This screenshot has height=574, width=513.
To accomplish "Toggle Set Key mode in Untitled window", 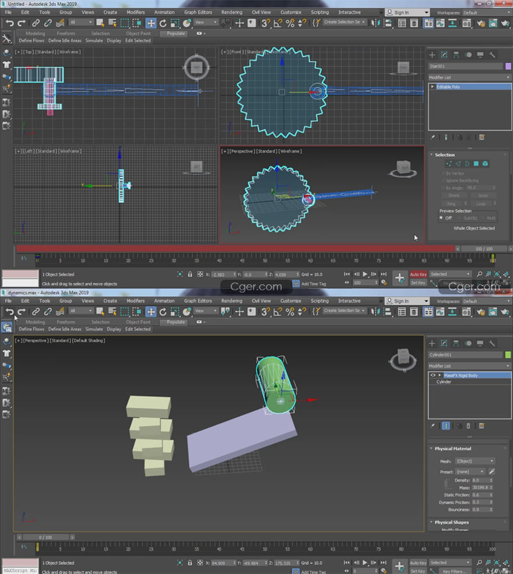I will pyautogui.click(x=418, y=283).
